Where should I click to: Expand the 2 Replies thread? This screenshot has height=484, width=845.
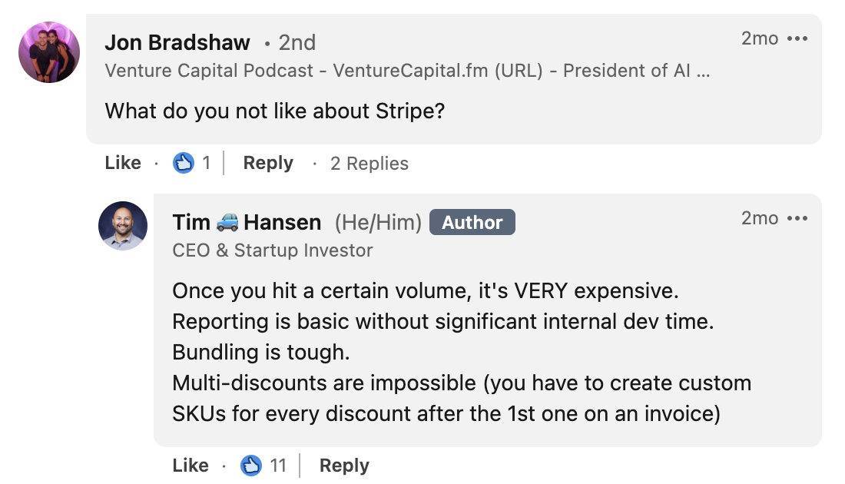coord(369,164)
